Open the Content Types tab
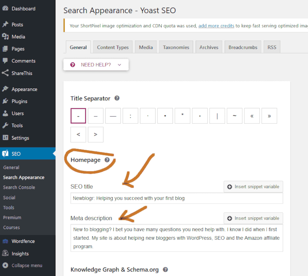The image size is (308, 276). click(x=113, y=47)
